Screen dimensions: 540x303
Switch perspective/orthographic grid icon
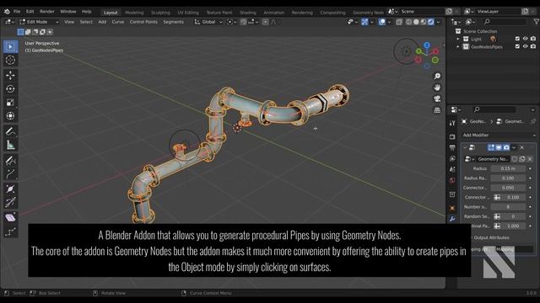(437, 110)
